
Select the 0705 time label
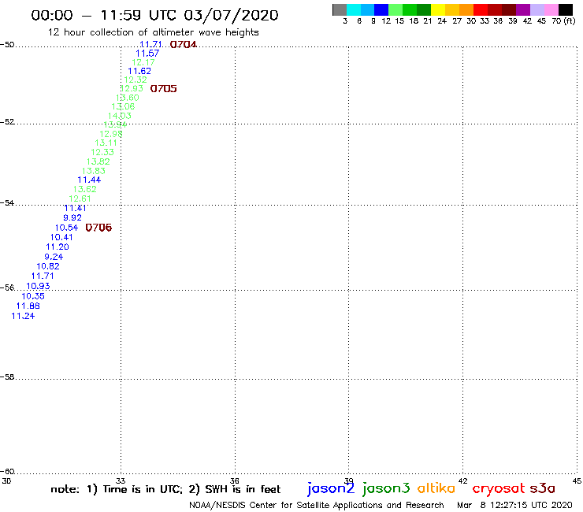[164, 89]
